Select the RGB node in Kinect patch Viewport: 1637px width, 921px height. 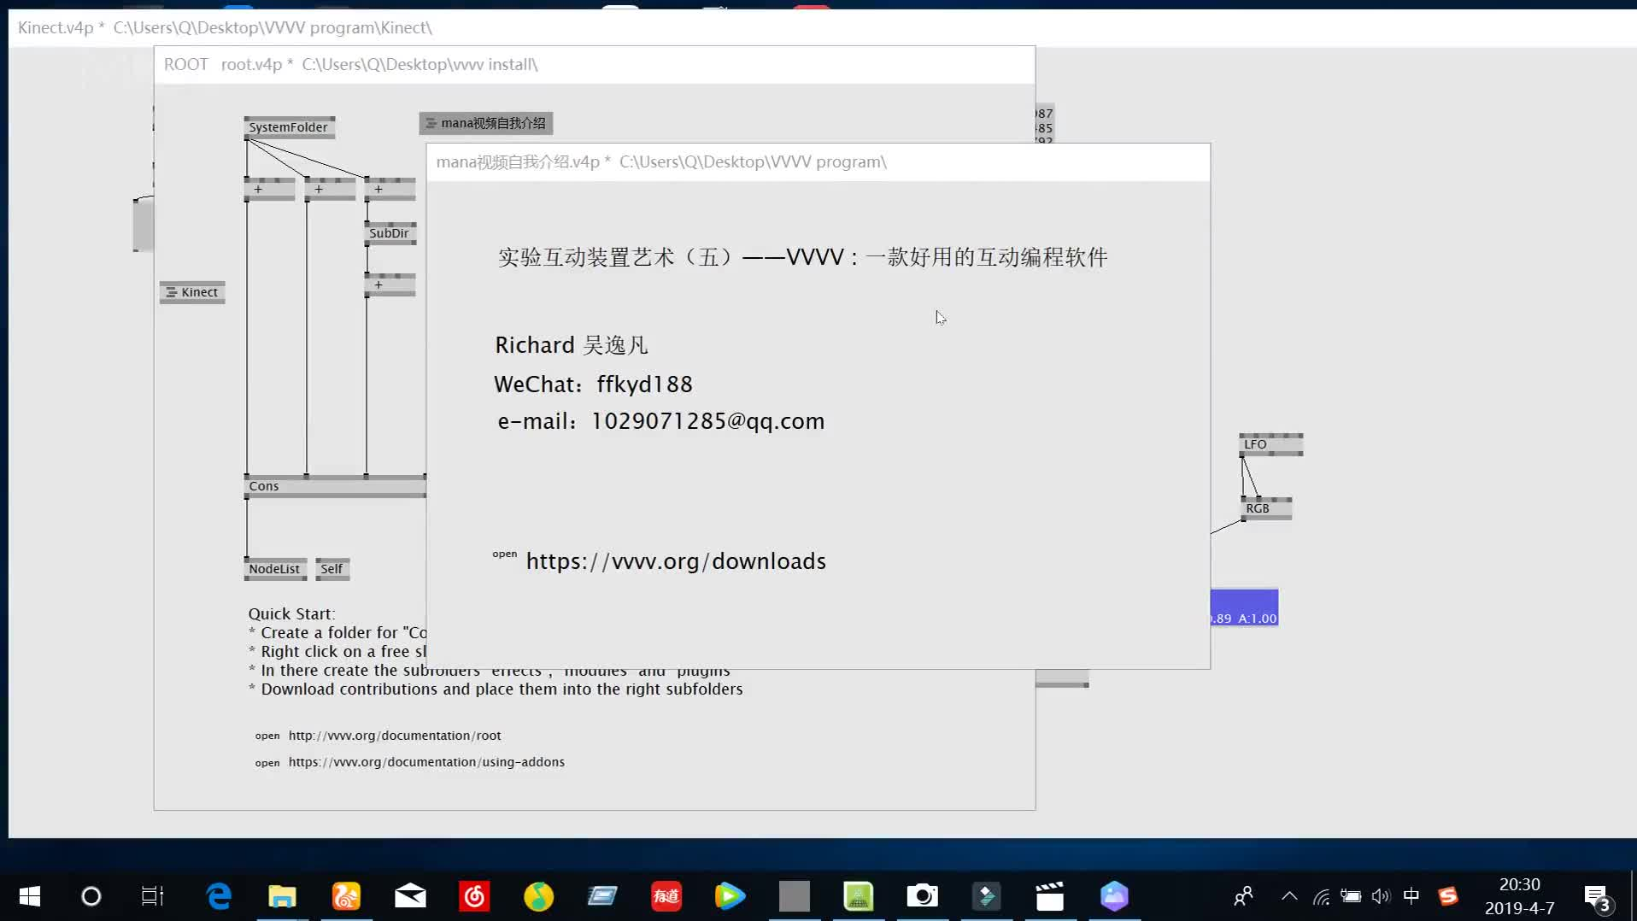click(x=1266, y=508)
